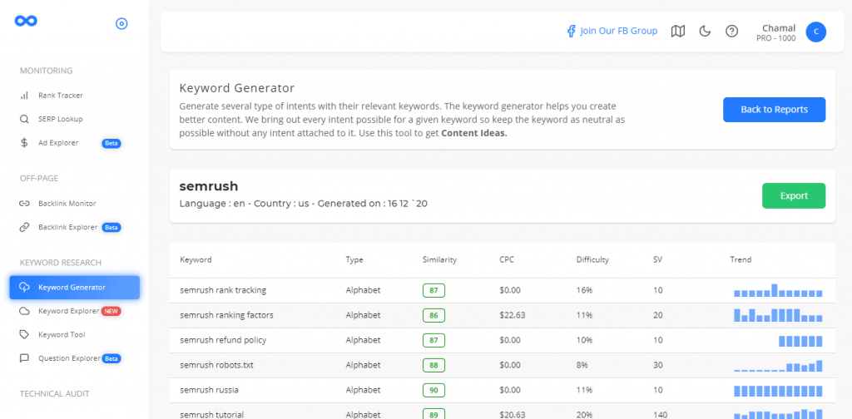The width and height of the screenshot is (852, 419).
Task: Click keyword 'semrush refund policy'
Action: 223,340
